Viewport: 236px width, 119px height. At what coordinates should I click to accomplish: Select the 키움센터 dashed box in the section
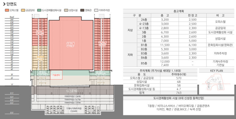tap(56, 75)
